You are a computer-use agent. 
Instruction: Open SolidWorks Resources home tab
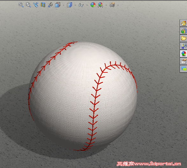coord(183,23)
